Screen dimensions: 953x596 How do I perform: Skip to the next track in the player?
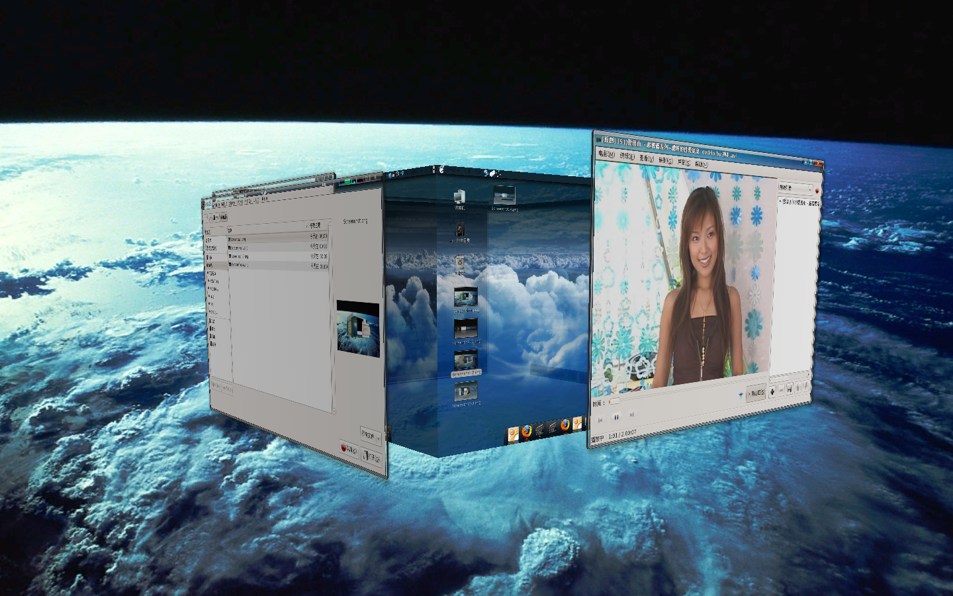632,415
